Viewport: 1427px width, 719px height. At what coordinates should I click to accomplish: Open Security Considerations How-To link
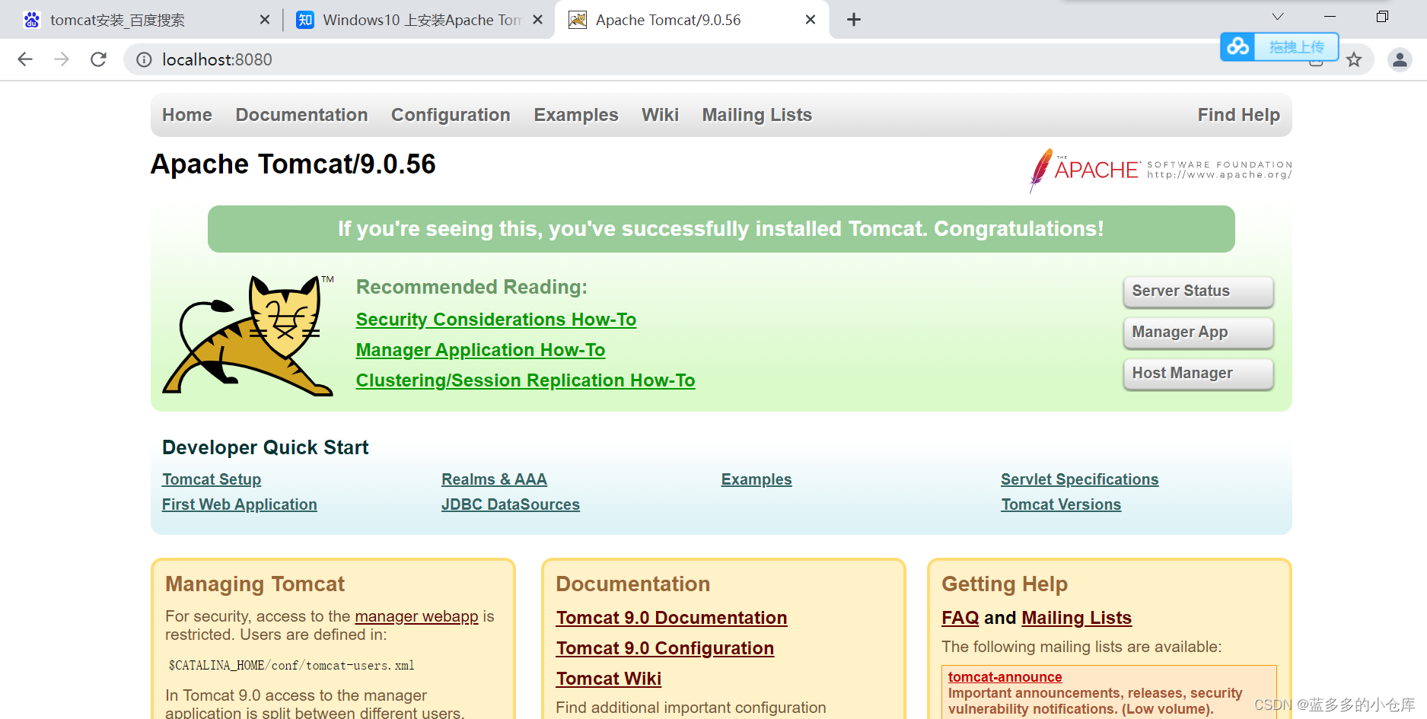[x=496, y=320]
